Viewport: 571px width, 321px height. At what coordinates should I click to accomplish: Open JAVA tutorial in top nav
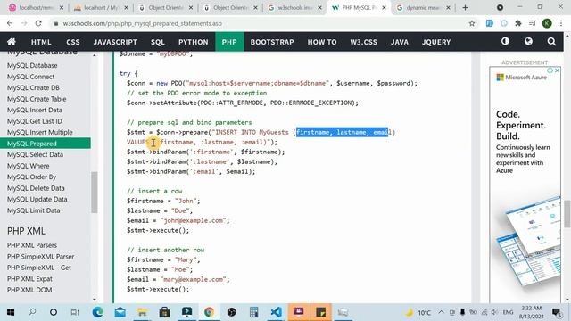point(400,42)
